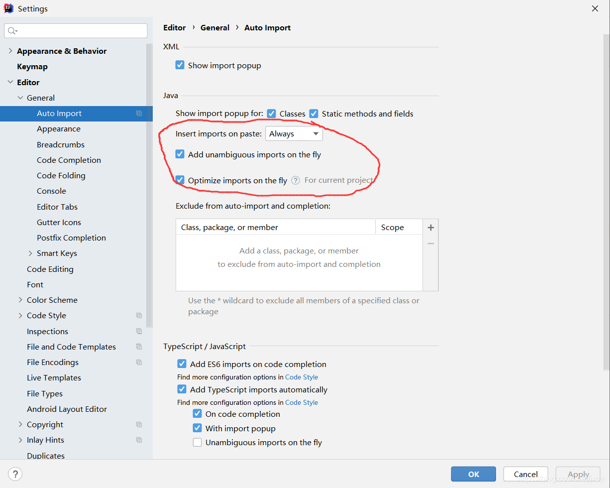The image size is (610, 488).
Task: Open File Types settings
Action: (45, 393)
